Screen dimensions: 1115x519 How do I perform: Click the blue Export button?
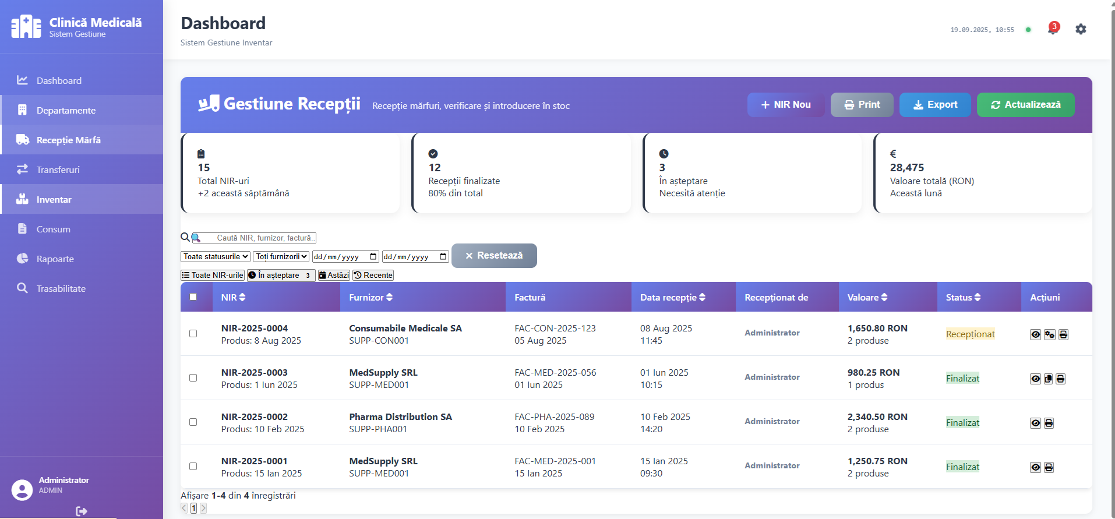[935, 105]
